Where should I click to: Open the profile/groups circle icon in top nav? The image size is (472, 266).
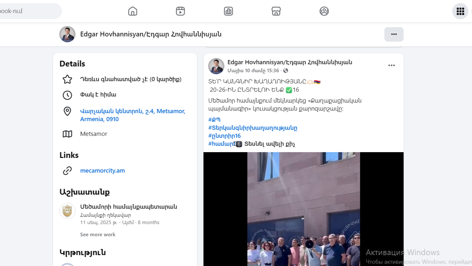tap(324, 11)
